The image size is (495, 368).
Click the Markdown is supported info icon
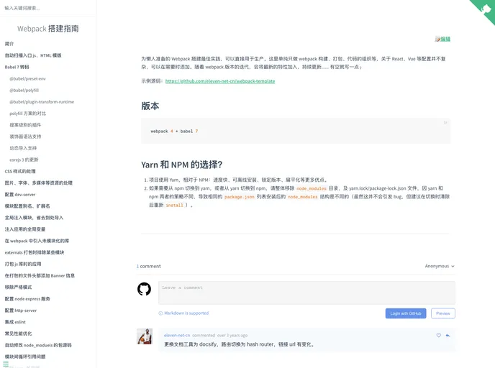tap(160, 313)
